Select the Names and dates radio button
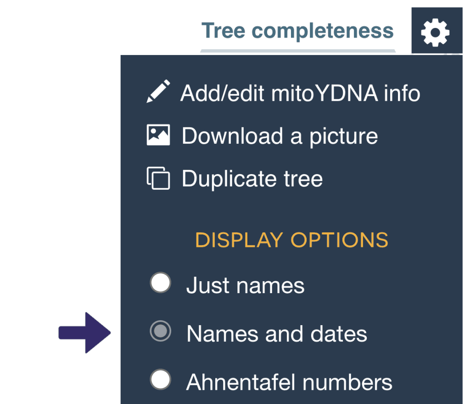 pyautogui.click(x=160, y=332)
